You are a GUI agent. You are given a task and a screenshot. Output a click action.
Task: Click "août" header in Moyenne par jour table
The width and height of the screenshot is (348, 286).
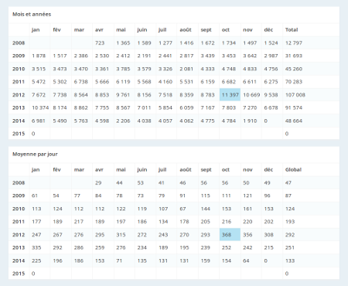click(x=186, y=169)
